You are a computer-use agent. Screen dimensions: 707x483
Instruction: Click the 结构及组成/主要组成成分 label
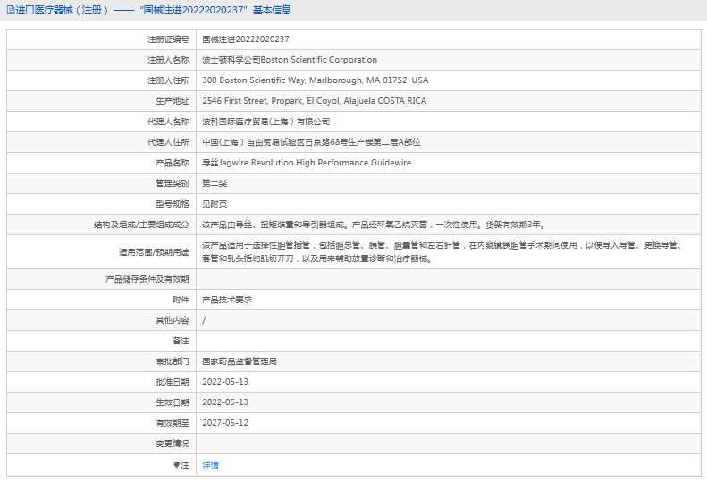(141, 225)
